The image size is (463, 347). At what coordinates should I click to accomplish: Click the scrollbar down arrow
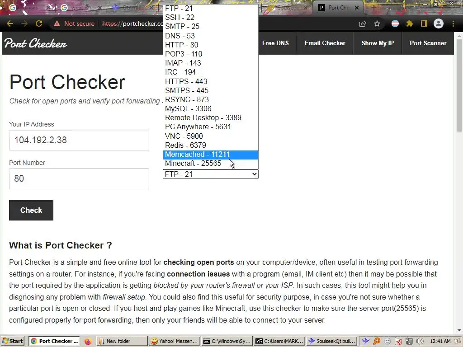[x=459, y=330]
